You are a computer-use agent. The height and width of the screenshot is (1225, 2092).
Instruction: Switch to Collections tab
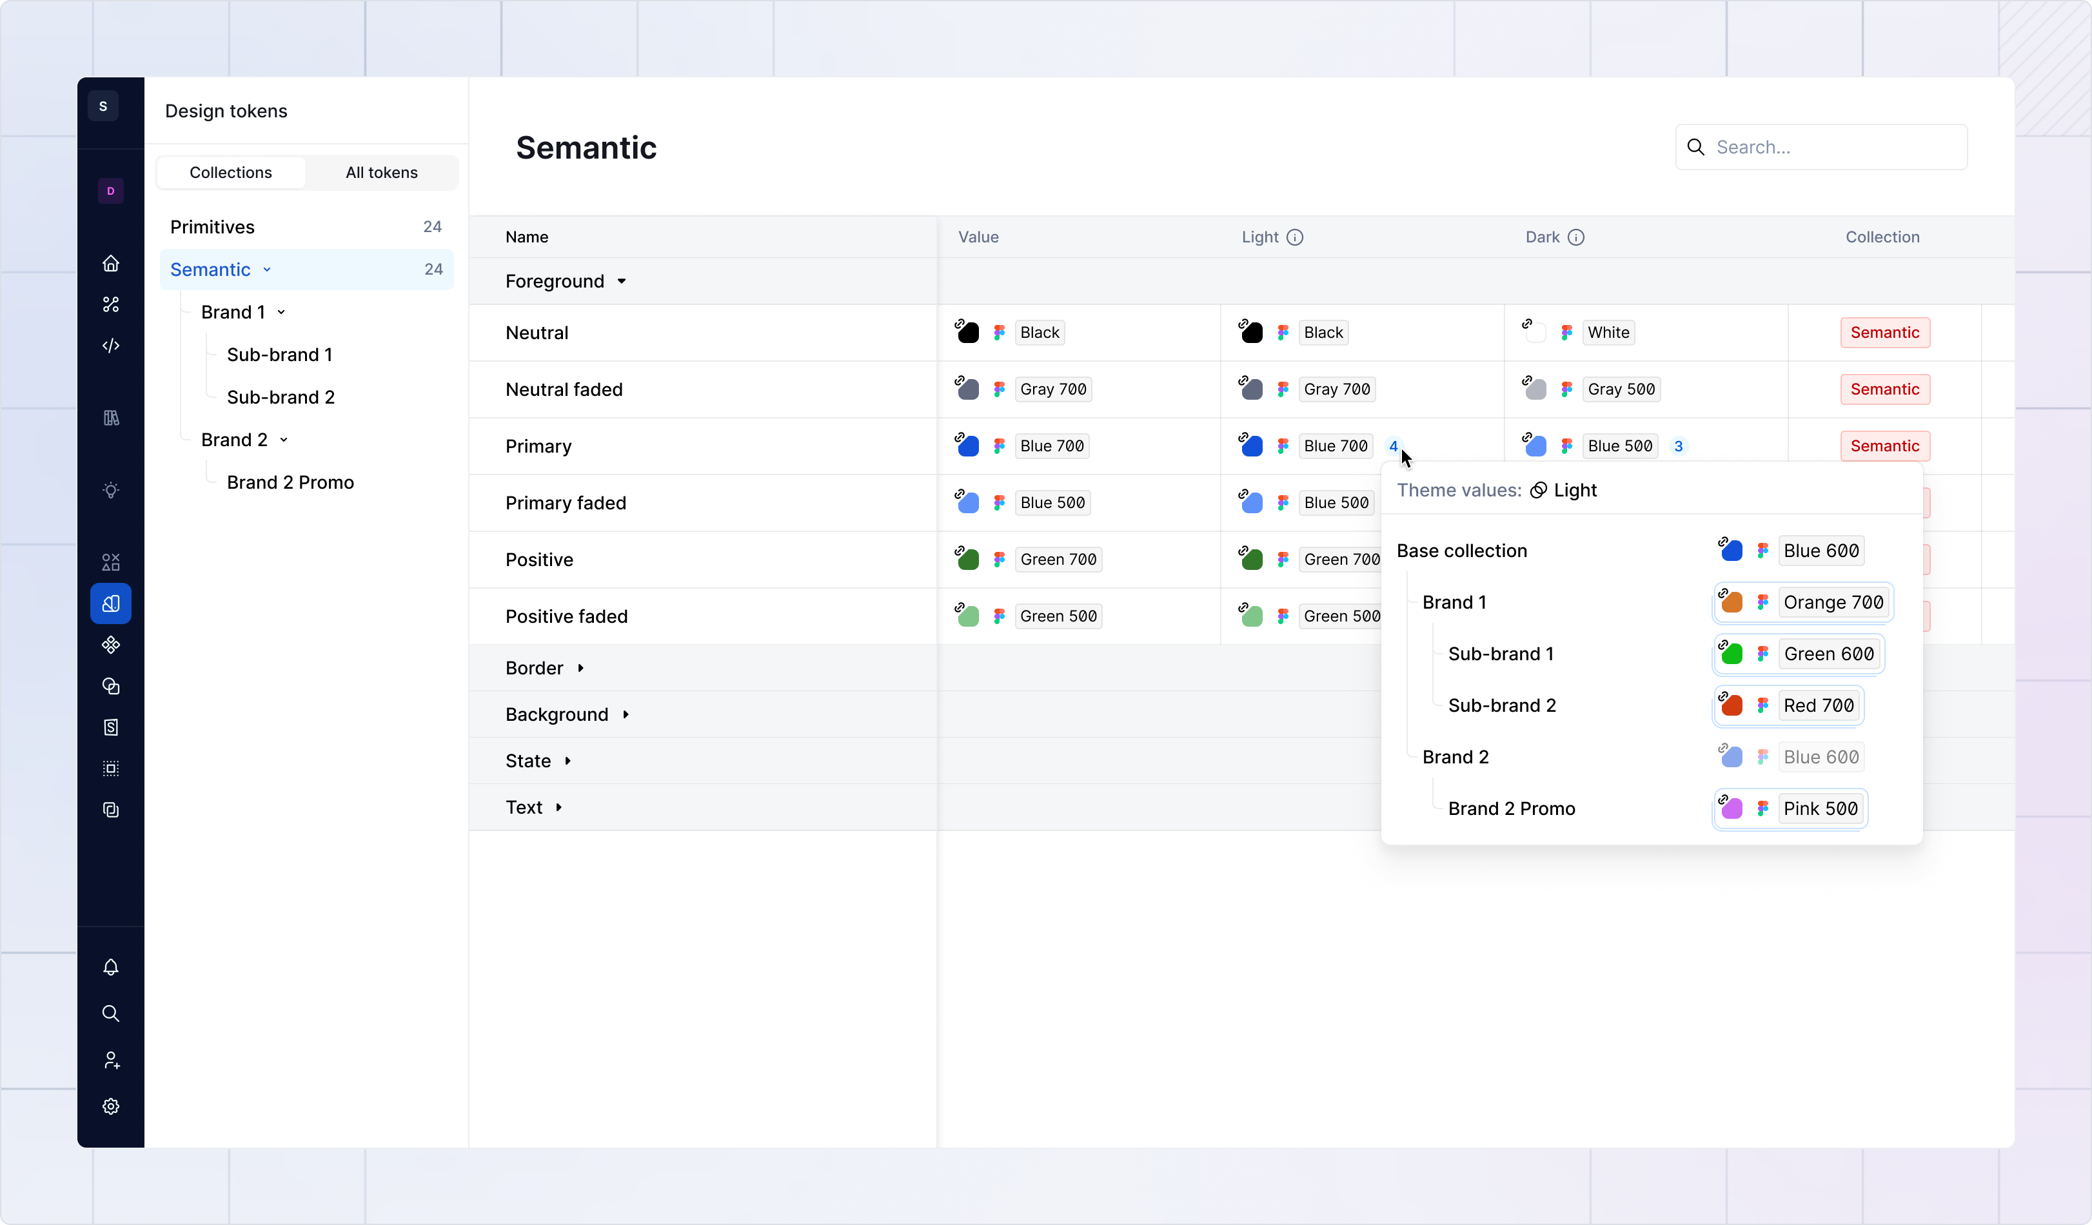(231, 173)
